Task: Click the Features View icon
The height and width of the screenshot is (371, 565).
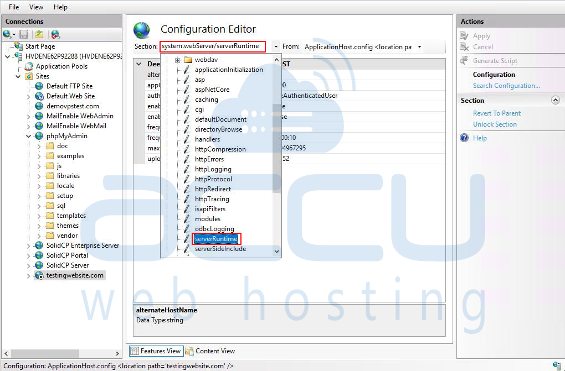Action: [x=135, y=351]
